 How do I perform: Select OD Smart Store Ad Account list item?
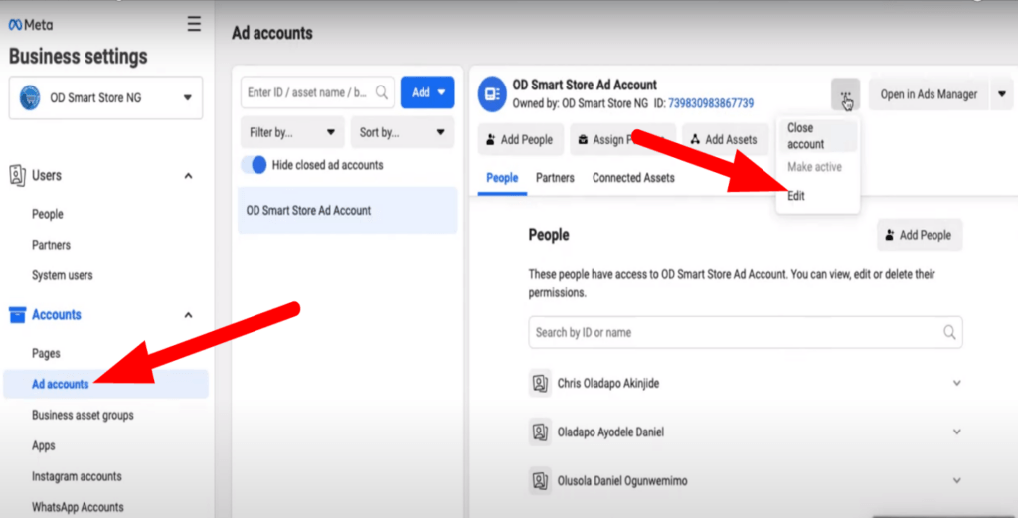pyautogui.click(x=347, y=211)
